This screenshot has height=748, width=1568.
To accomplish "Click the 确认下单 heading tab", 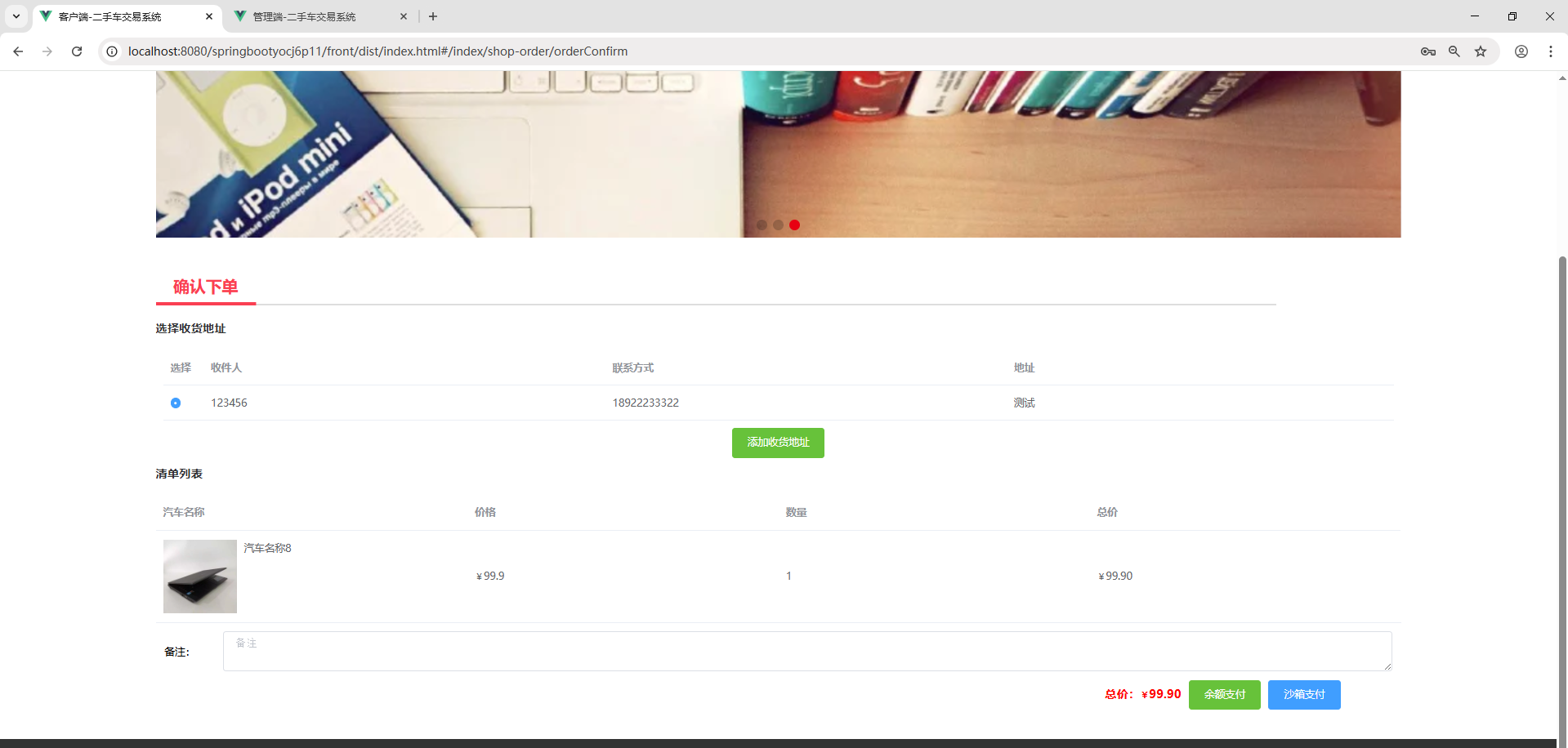I will tap(206, 287).
